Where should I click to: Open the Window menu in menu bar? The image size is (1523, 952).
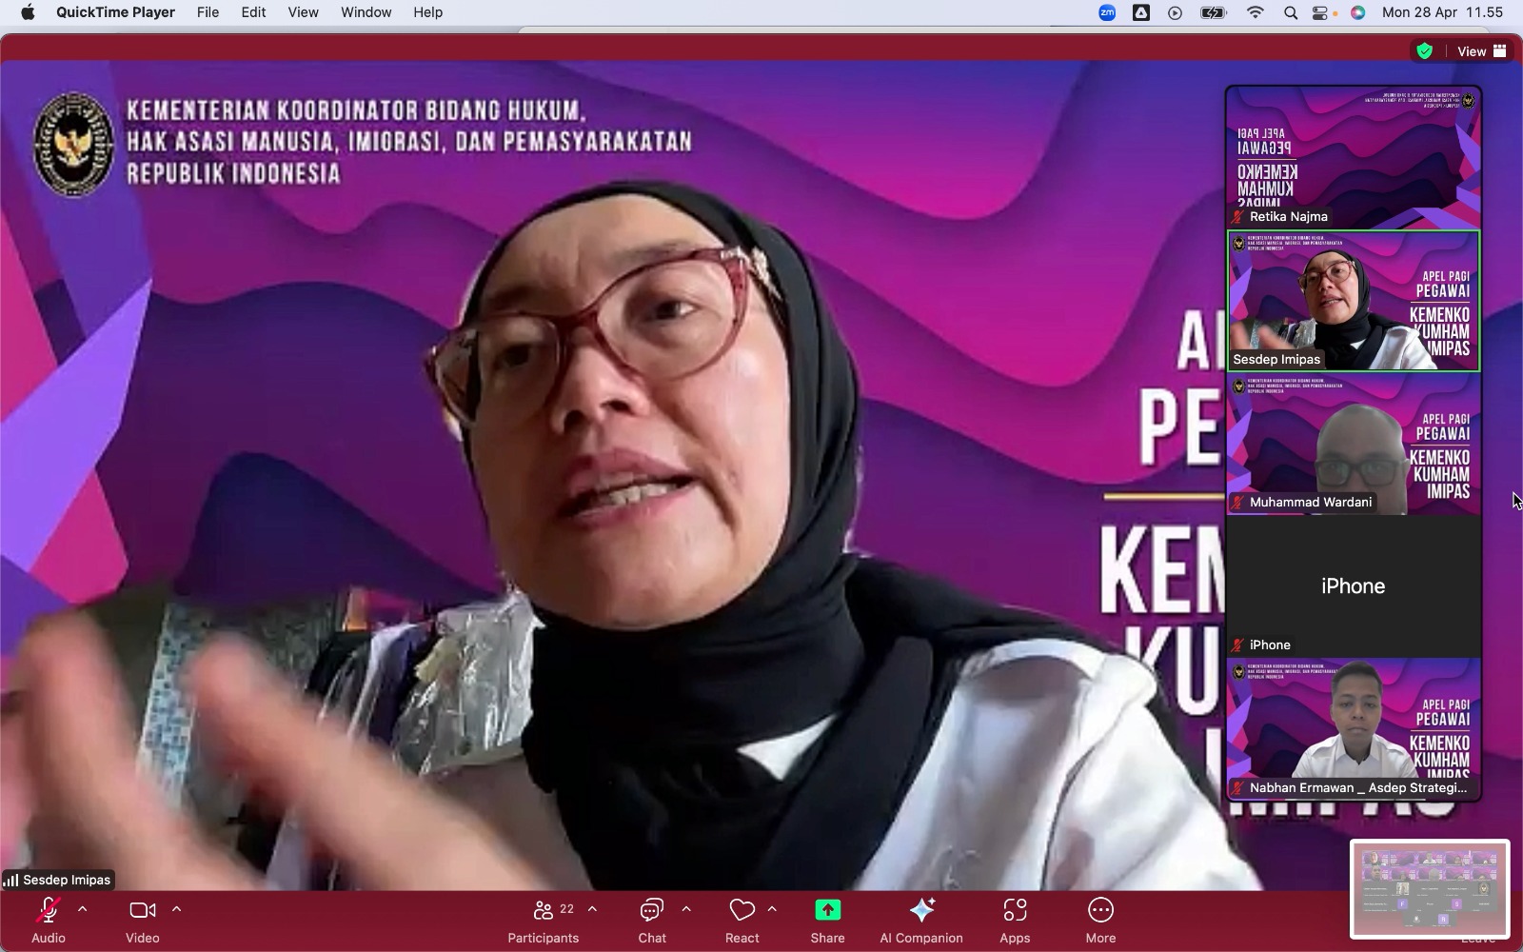366,12
